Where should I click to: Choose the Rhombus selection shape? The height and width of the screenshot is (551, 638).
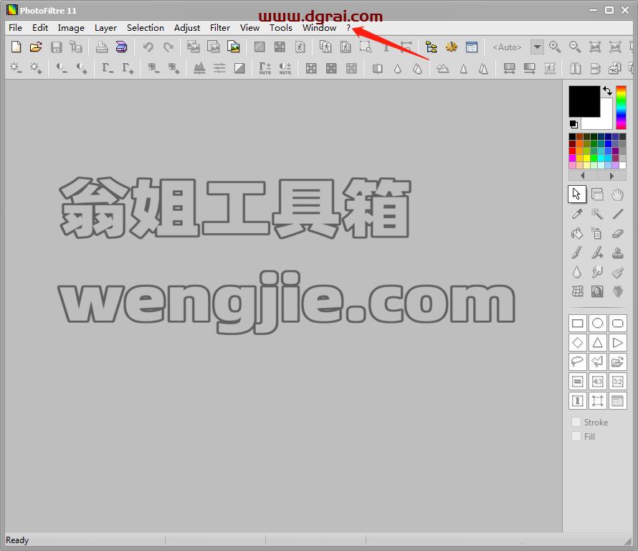577,342
